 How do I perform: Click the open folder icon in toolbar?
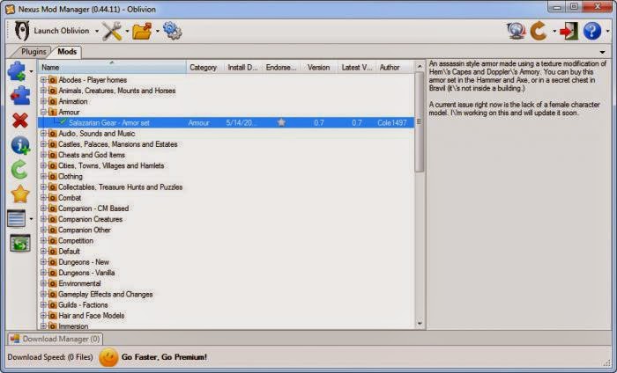[x=142, y=31]
